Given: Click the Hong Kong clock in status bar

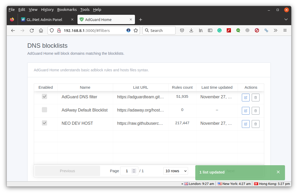Looking at the screenshot, I should pos(272,184).
